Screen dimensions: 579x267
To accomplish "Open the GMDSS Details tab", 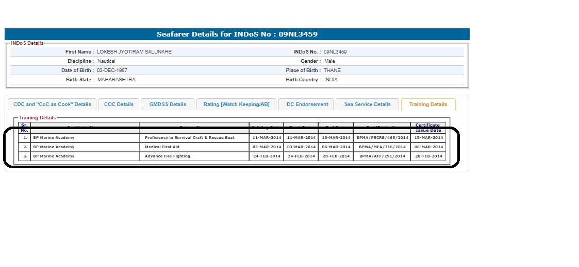I will coord(168,104).
